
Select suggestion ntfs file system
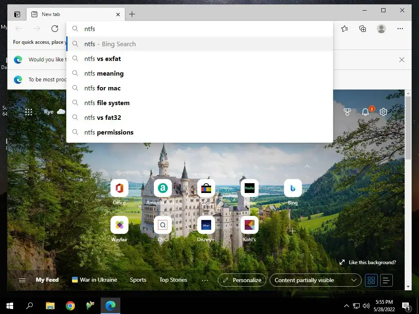point(200,103)
